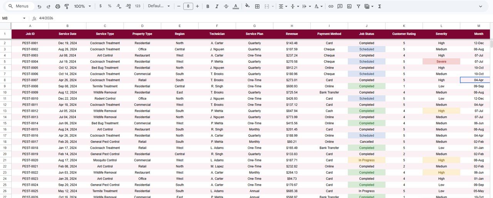Toggle italic formatting
Screen dimensions: 493x198
click(217, 7)
